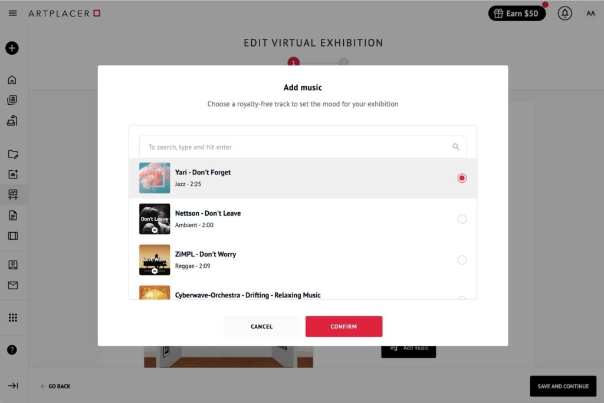Screen dimensions: 604x403
Task: Select the Nettson - Don't Leave radio button
Action: pos(461,219)
